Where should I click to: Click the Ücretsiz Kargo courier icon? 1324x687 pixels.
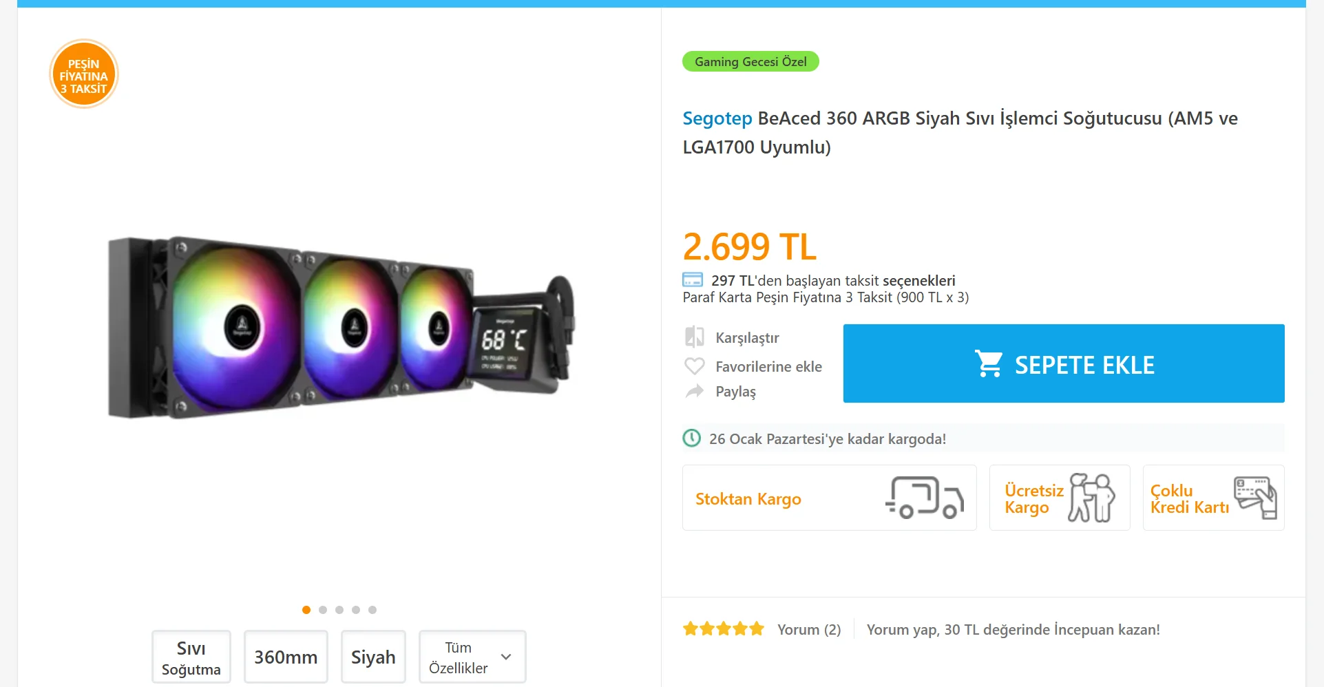(x=1091, y=498)
